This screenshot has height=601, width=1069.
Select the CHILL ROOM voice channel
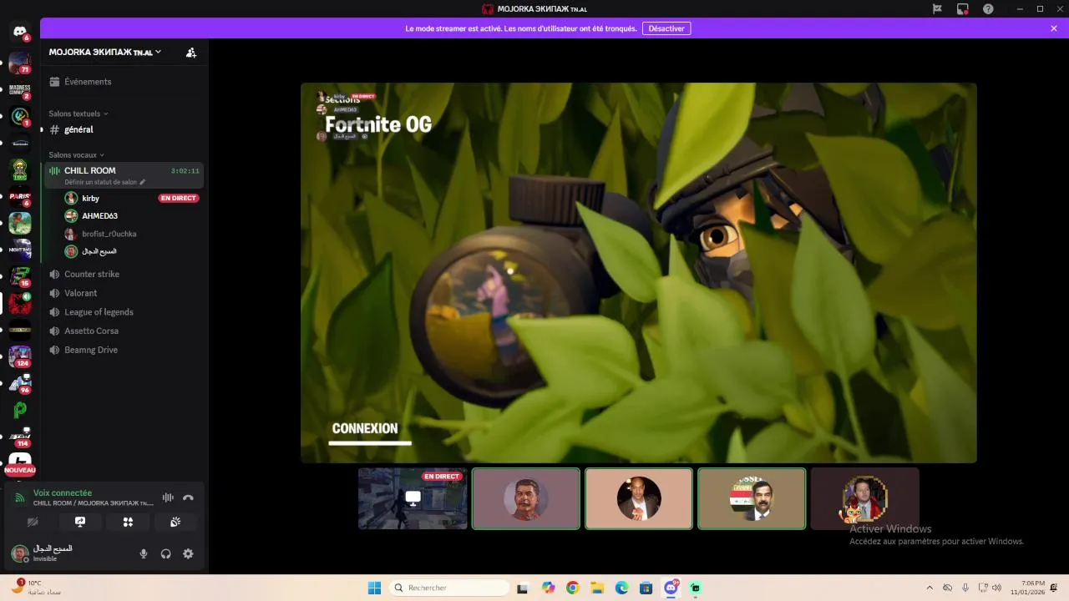click(x=124, y=174)
